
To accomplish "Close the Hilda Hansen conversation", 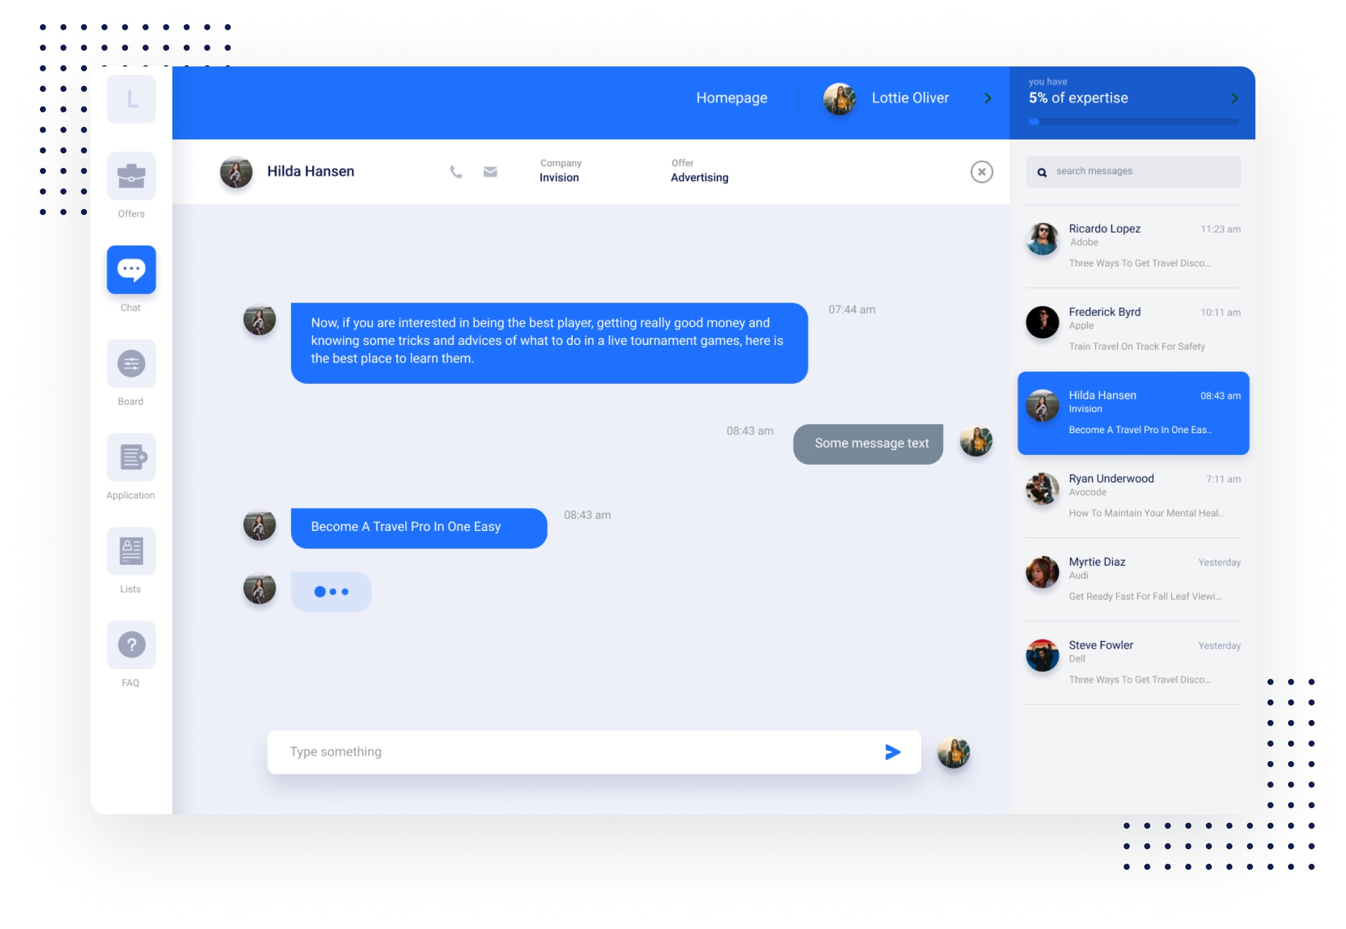I will pos(982,172).
